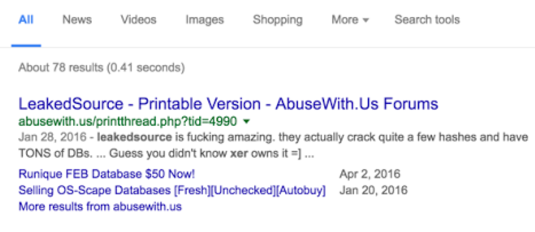Switch to the News tab
This screenshot has width=535, height=232.
77,19
